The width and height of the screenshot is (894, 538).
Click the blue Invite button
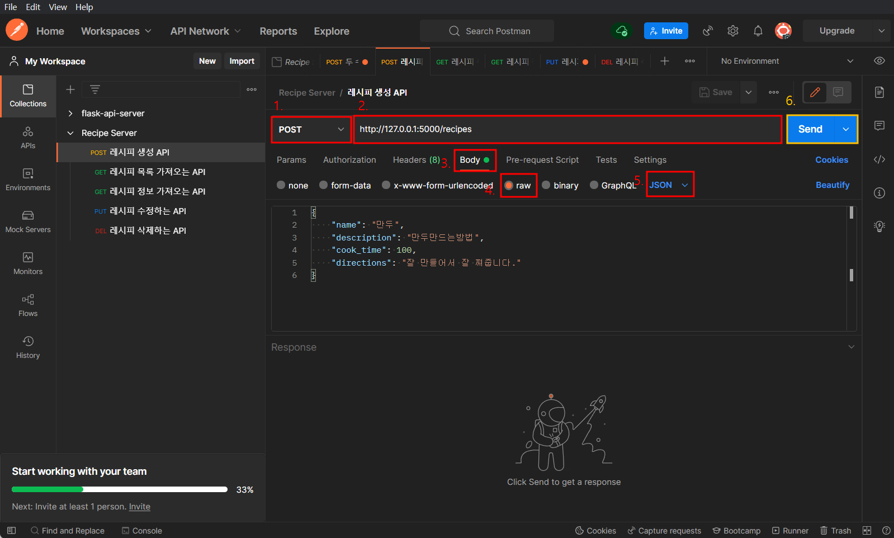(666, 31)
